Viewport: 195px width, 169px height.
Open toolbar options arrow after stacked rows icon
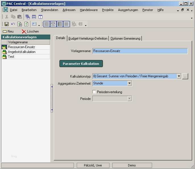point(86,26)
